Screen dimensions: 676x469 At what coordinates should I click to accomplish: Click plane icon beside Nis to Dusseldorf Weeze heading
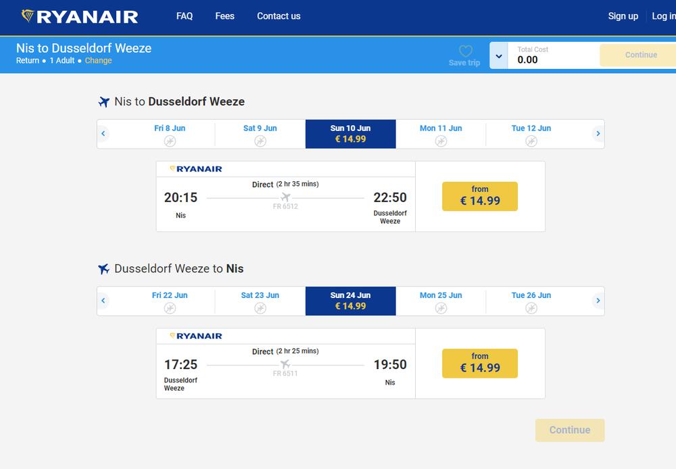(x=103, y=102)
